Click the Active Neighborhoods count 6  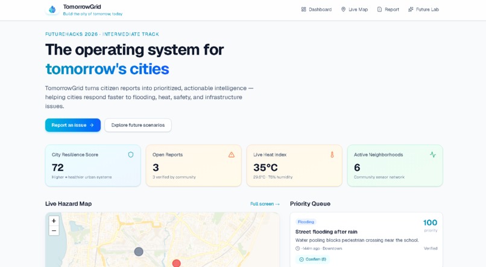[x=357, y=168]
